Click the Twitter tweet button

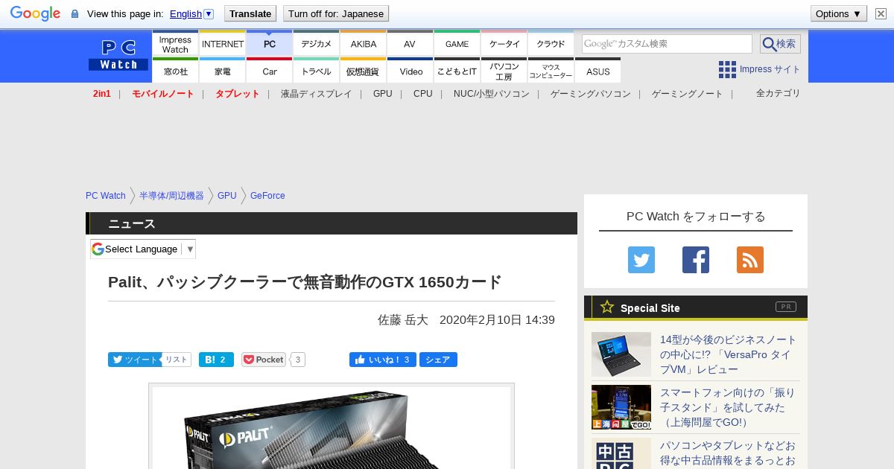tap(134, 360)
